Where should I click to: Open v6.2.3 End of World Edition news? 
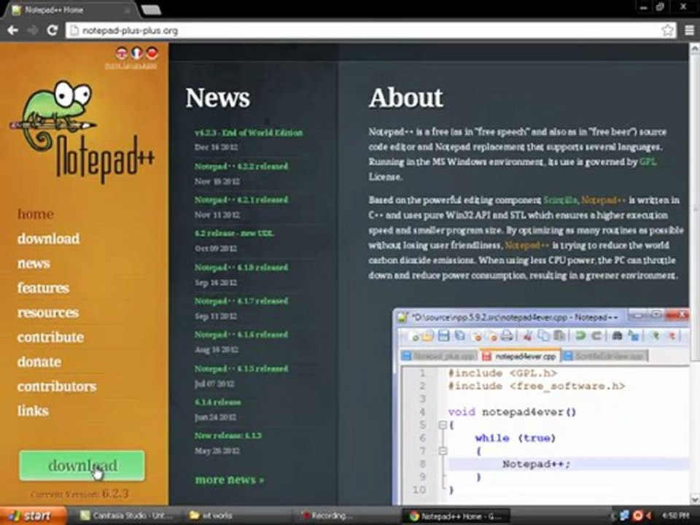[x=249, y=133]
